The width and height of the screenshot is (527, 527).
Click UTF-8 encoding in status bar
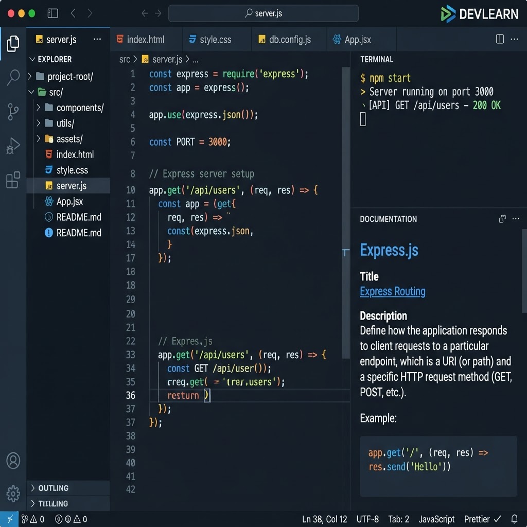(367, 519)
